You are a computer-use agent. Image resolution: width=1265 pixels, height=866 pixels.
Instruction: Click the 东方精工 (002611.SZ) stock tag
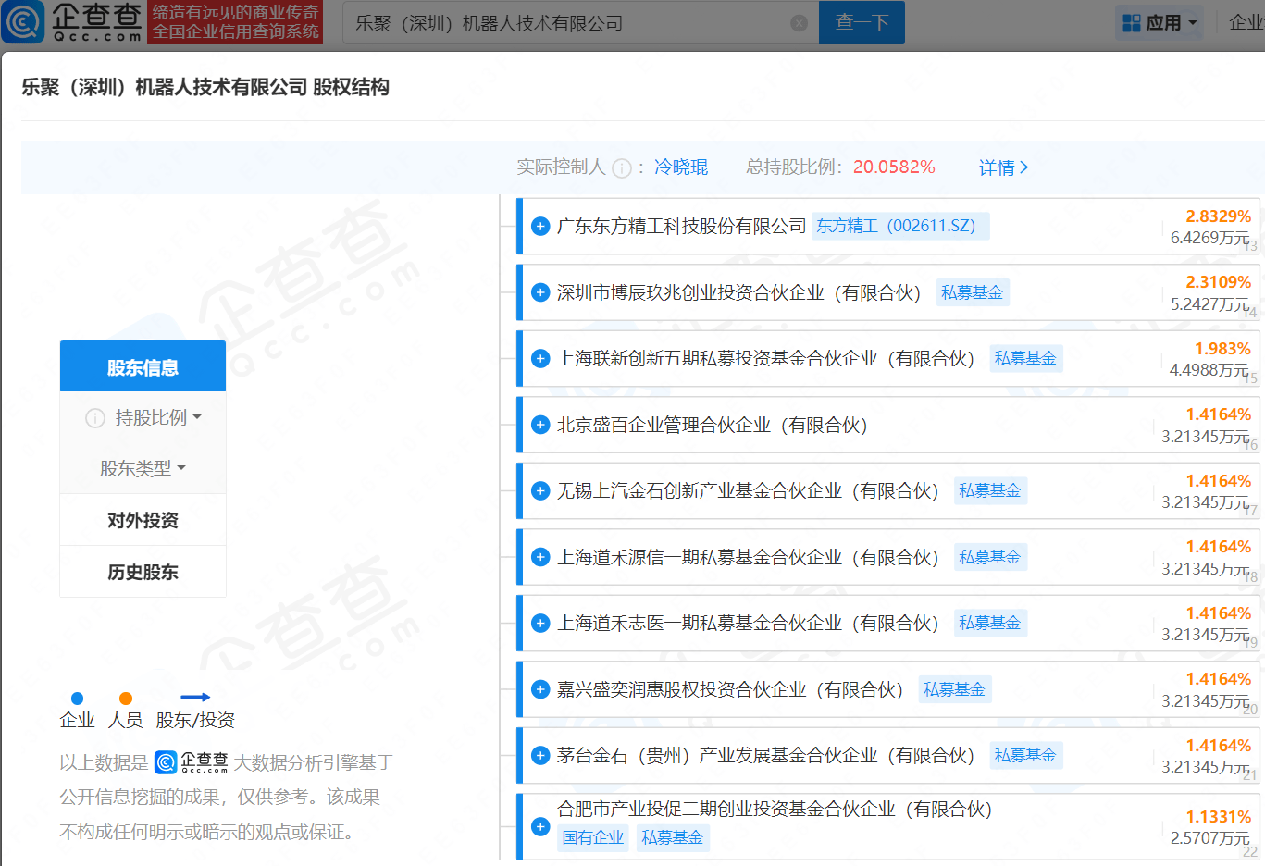[900, 226]
